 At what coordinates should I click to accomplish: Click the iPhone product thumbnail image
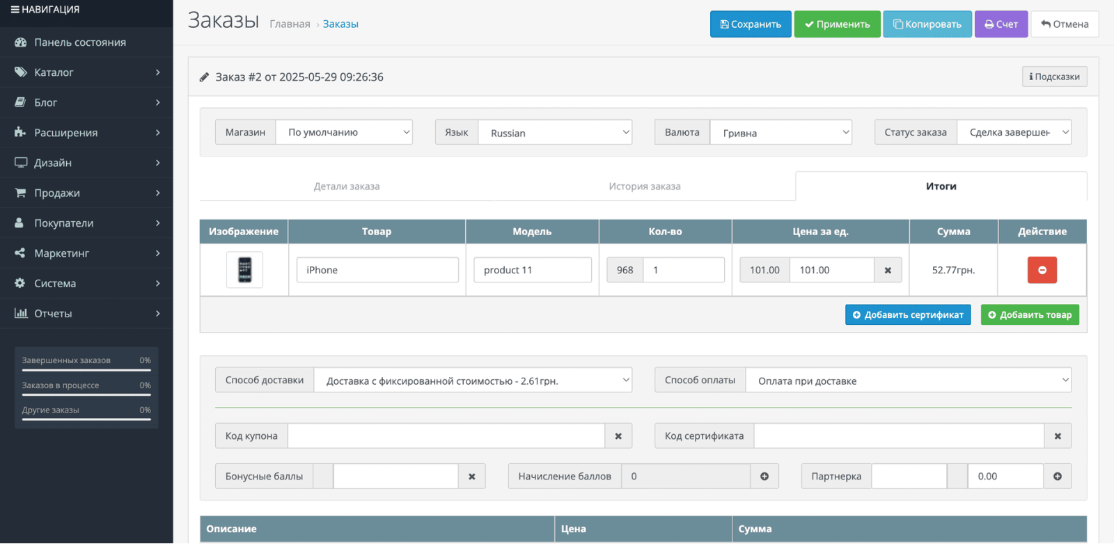[x=244, y=270]
